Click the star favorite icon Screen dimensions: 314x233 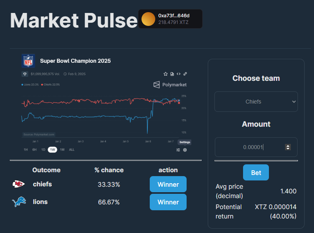tap(165, 74)
